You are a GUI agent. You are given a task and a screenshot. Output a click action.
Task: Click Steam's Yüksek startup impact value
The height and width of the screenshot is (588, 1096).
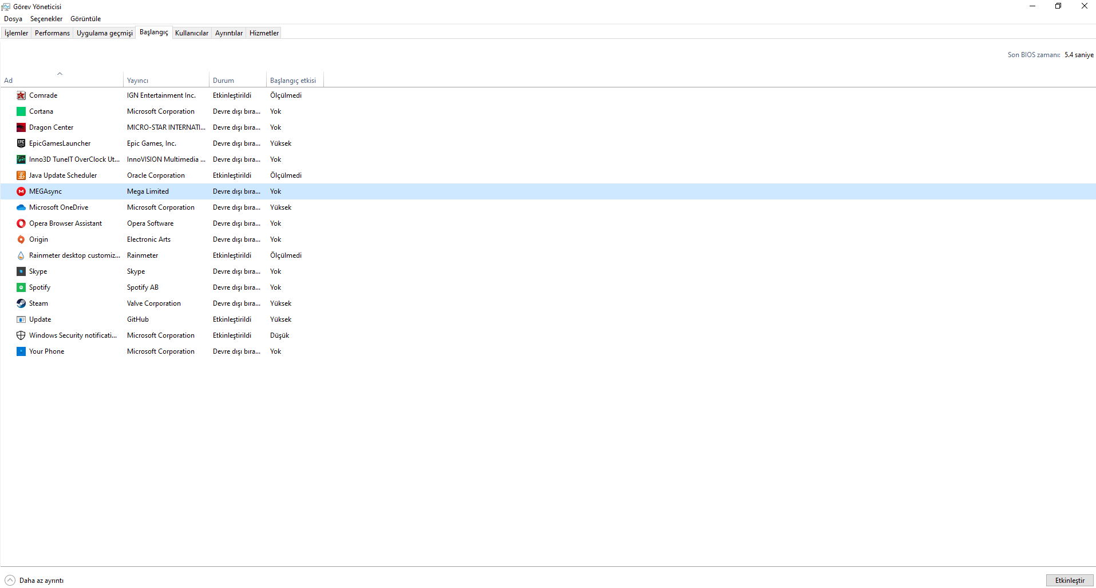280,303
